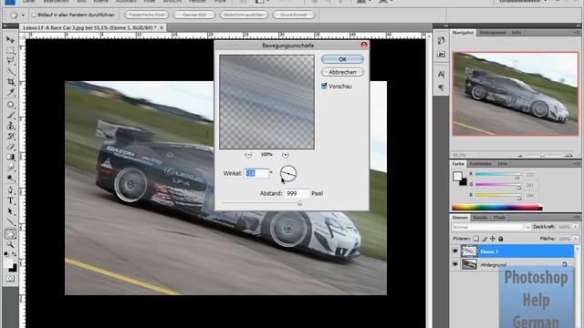Select the Clone Stamp tool
Image resolution: width=584 pixels, height=328 pixels.
[10, 126]
